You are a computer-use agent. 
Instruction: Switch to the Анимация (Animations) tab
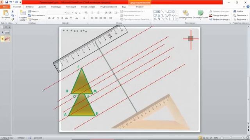71,7
